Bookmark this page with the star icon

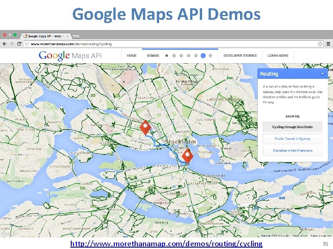click(x=320, y=44)
